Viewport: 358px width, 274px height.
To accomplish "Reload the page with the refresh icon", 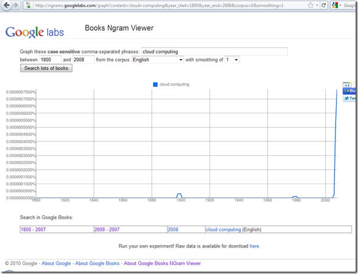I will [x=324, y=5].
